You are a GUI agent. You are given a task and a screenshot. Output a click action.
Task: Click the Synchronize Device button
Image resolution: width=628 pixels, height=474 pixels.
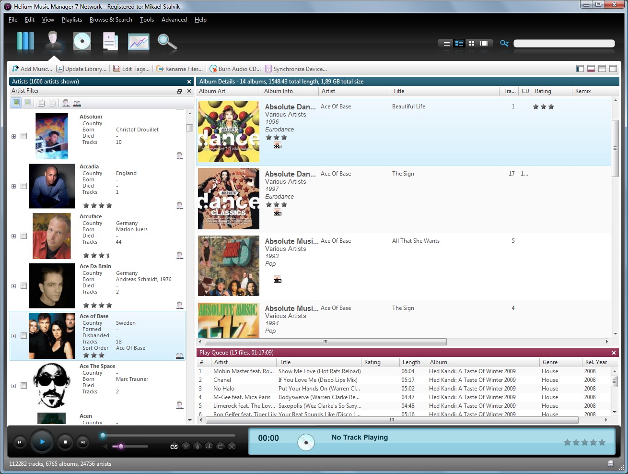[x=296, y=69]
